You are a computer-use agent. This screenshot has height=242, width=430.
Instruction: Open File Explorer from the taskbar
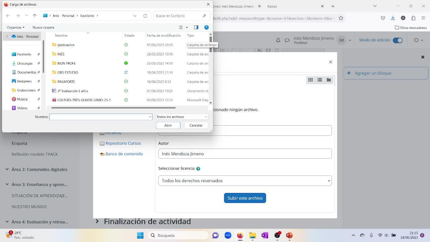pos(252,235)
